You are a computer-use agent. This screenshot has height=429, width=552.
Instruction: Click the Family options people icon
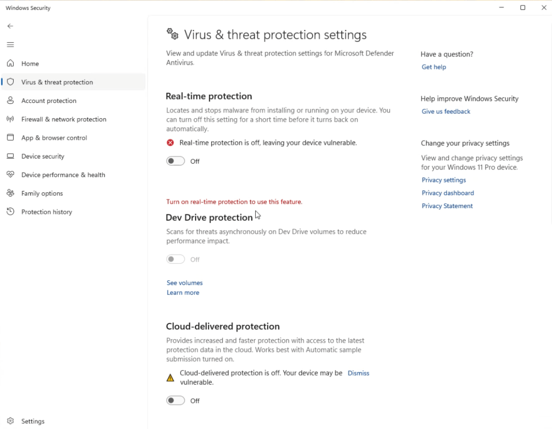(x=11, y=193)
